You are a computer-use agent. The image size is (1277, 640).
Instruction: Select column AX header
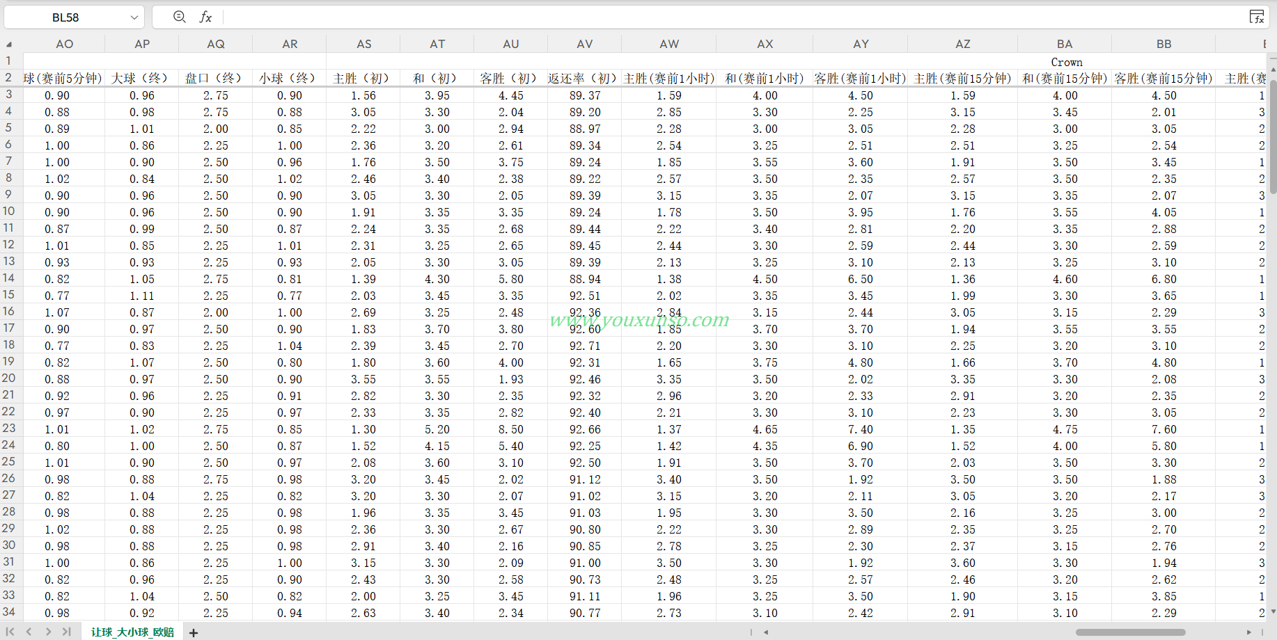coord(765,44)
